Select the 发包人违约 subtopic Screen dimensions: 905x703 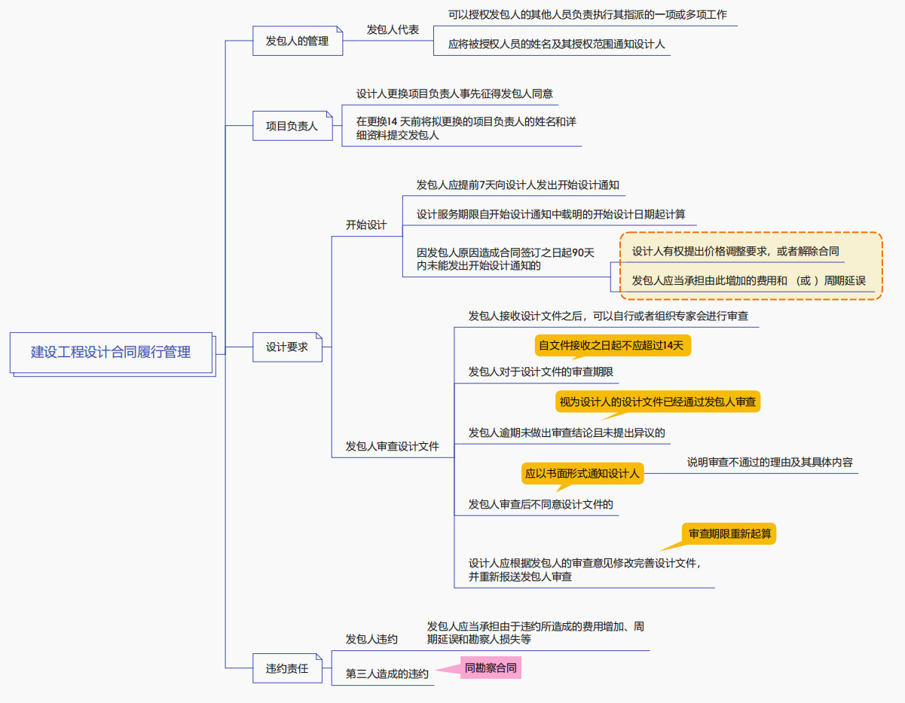pos(371,640)
